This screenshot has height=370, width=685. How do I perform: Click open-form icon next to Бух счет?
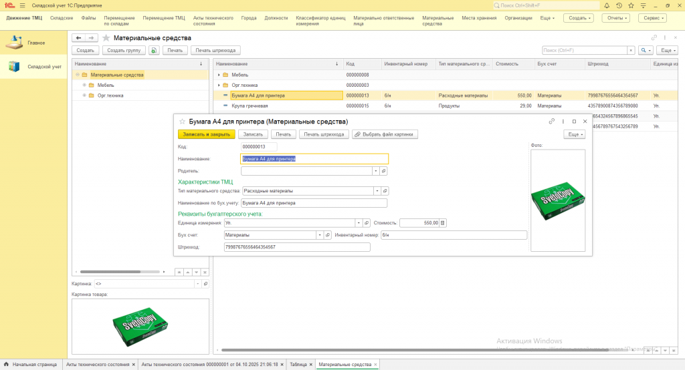coord(328,234)
